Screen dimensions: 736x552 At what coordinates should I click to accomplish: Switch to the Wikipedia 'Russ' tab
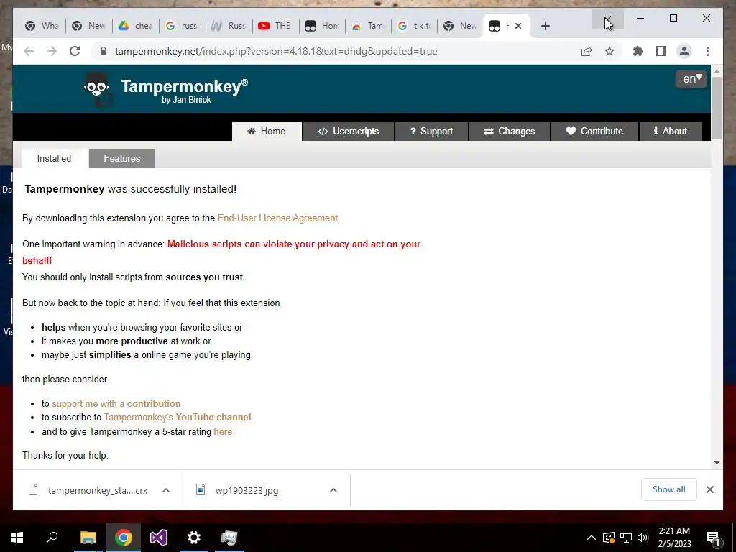point(229,26)
